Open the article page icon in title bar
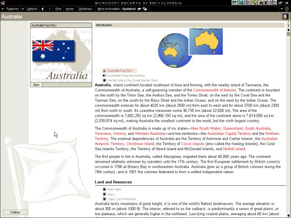This screenshot has width=291, height=218. [285, 16]
